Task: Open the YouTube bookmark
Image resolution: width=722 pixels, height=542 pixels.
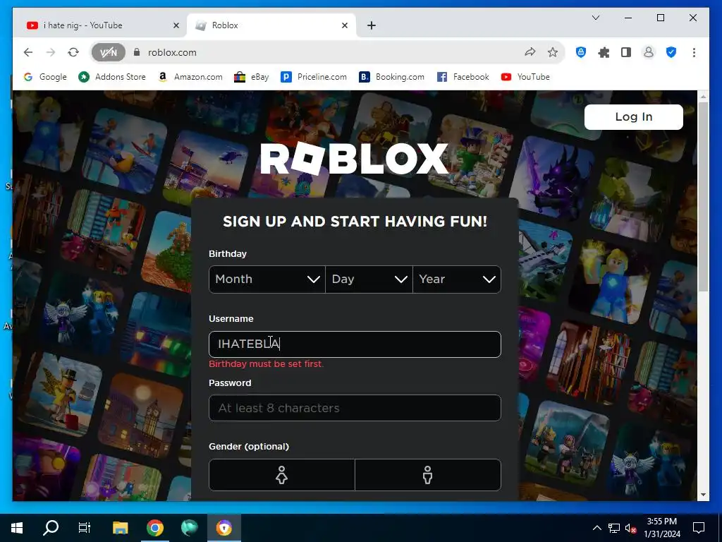Action: pyautogui.click(x=525, y=77)
